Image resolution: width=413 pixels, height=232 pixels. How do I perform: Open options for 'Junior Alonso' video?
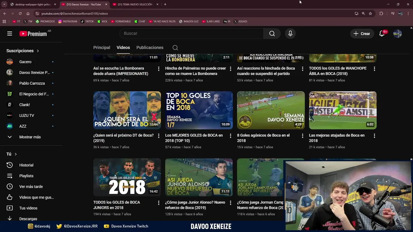[x=230, y=203]
